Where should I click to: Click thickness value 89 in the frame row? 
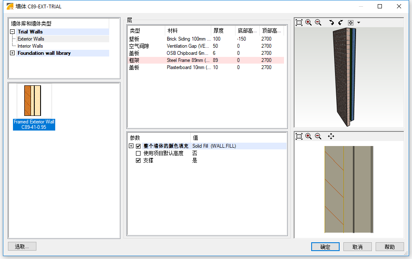coord(215,60)
